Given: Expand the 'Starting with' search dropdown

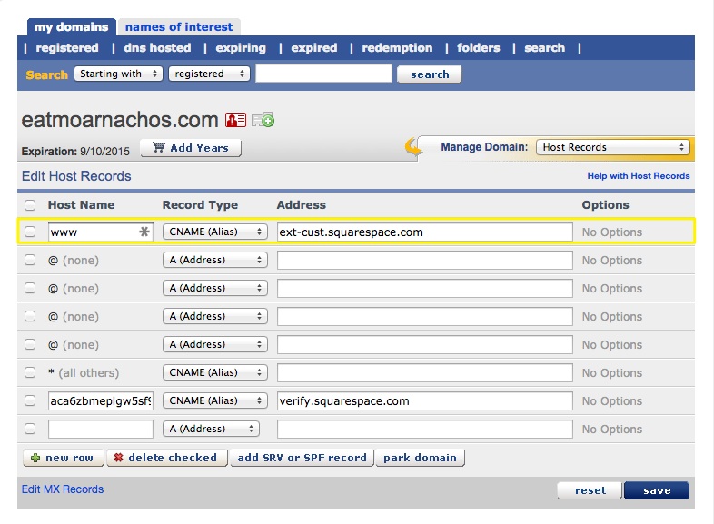Looking at the screenshot, I should [118, 74].
